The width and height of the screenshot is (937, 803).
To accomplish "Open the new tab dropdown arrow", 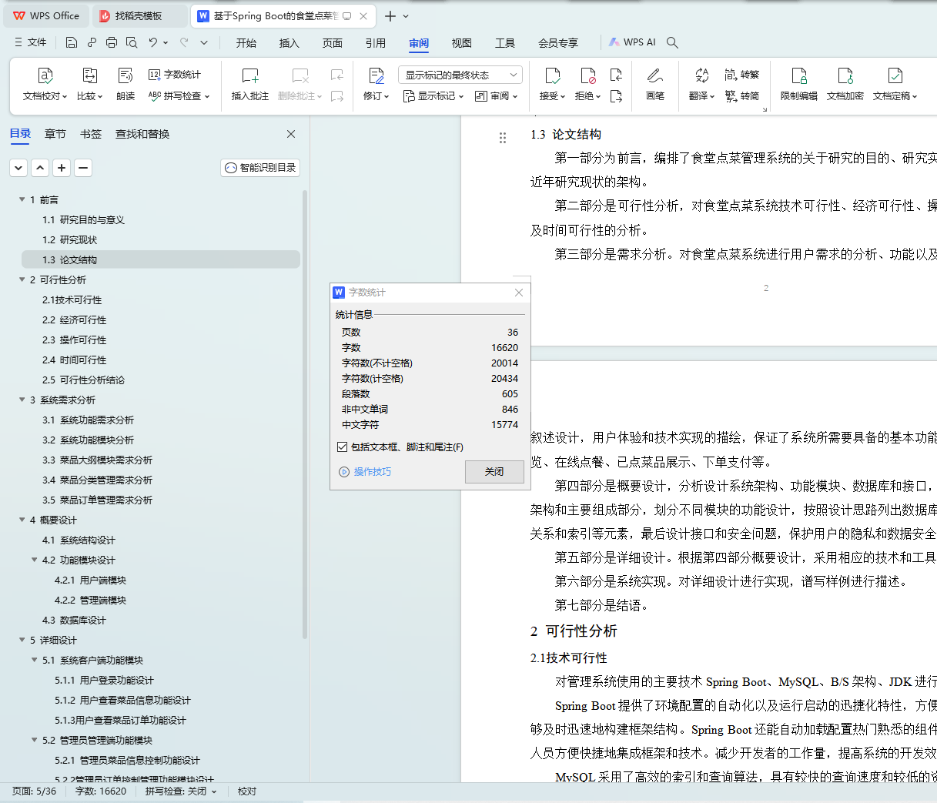I will (x=406, y=16).
